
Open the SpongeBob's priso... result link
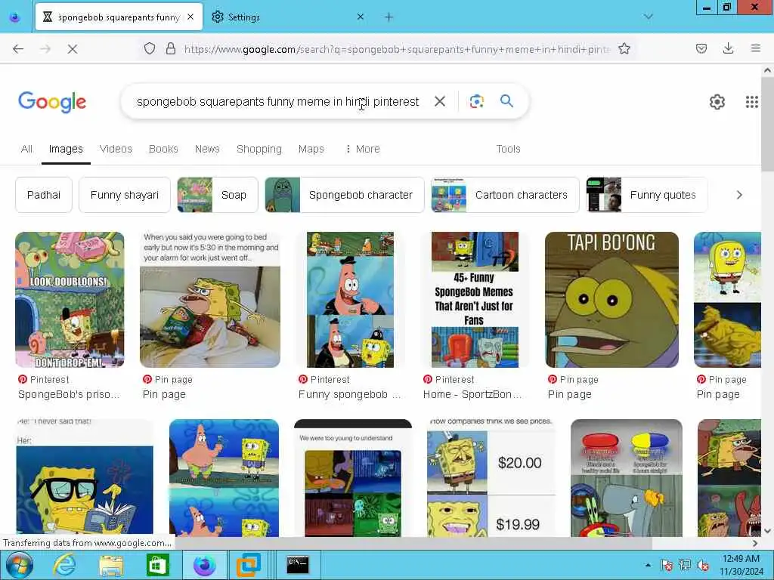tap(69, 394)
